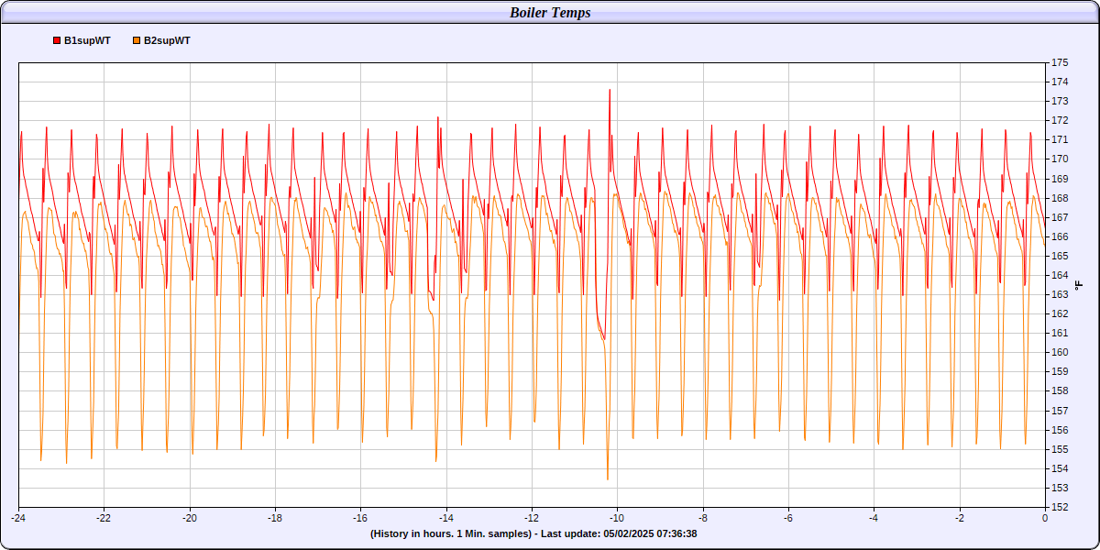The height and width of the screenshot is (550, 1100).
Task: Click the -16 hour axis label
Action: [360, 518]
